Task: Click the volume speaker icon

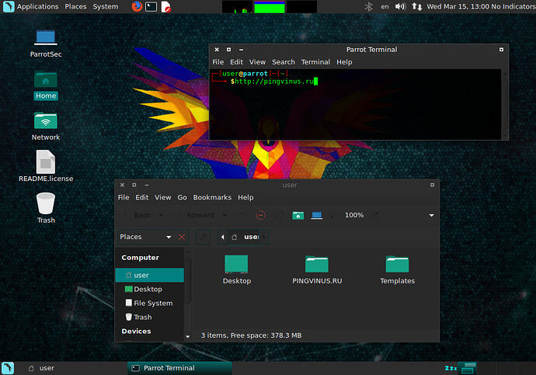Action: pyautogui.click(x=400, y=6)
